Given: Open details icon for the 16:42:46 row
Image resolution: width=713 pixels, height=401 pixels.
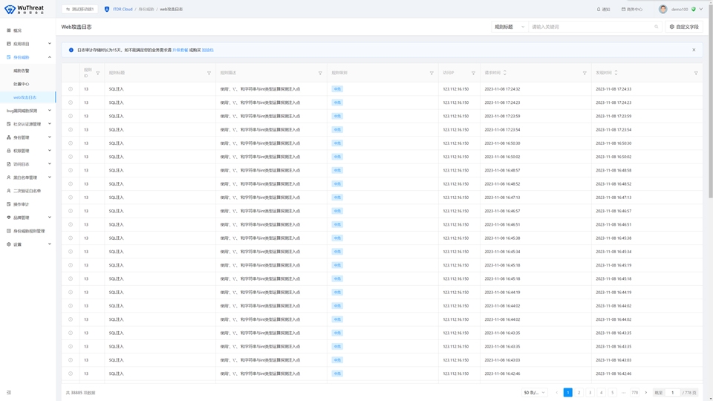Looking at the screenshot, I should point(71,374).
